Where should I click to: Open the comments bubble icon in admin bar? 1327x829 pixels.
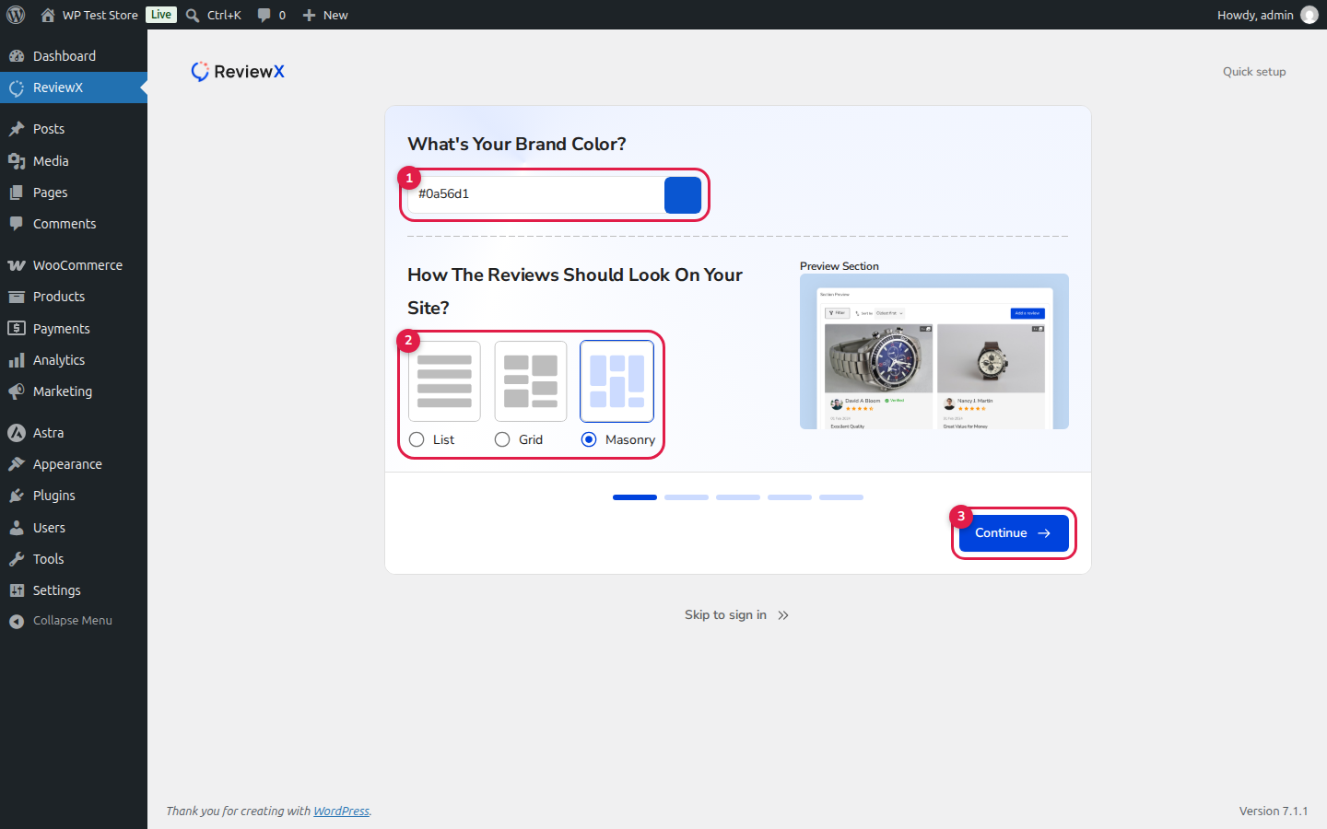[264, 15]
